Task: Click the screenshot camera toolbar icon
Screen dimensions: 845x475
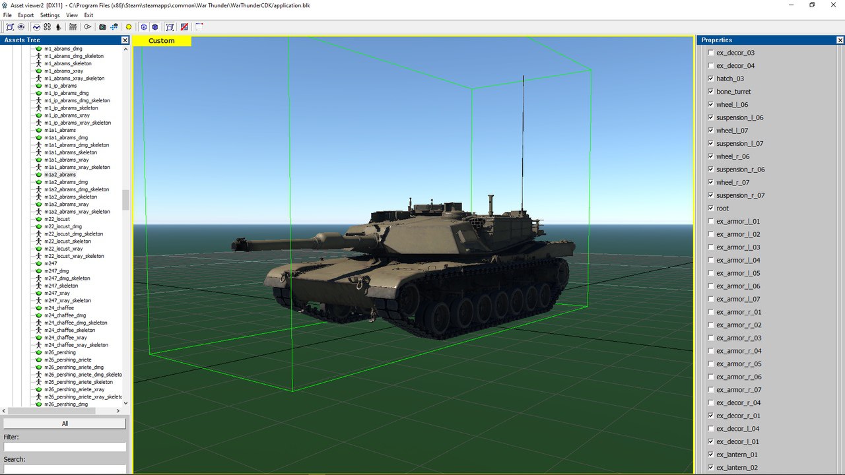Action: (102, 27)
